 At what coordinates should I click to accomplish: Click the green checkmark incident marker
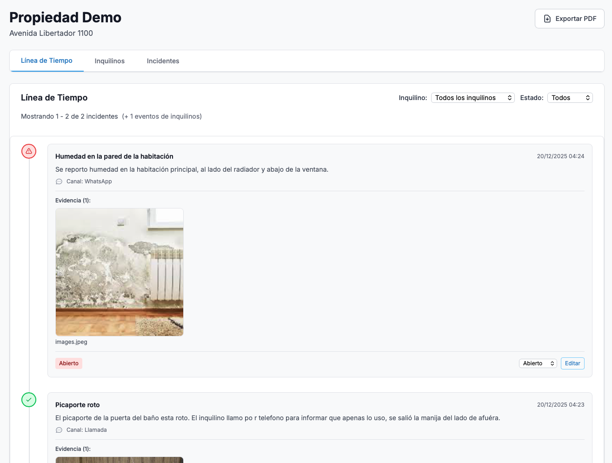point(29,400)
